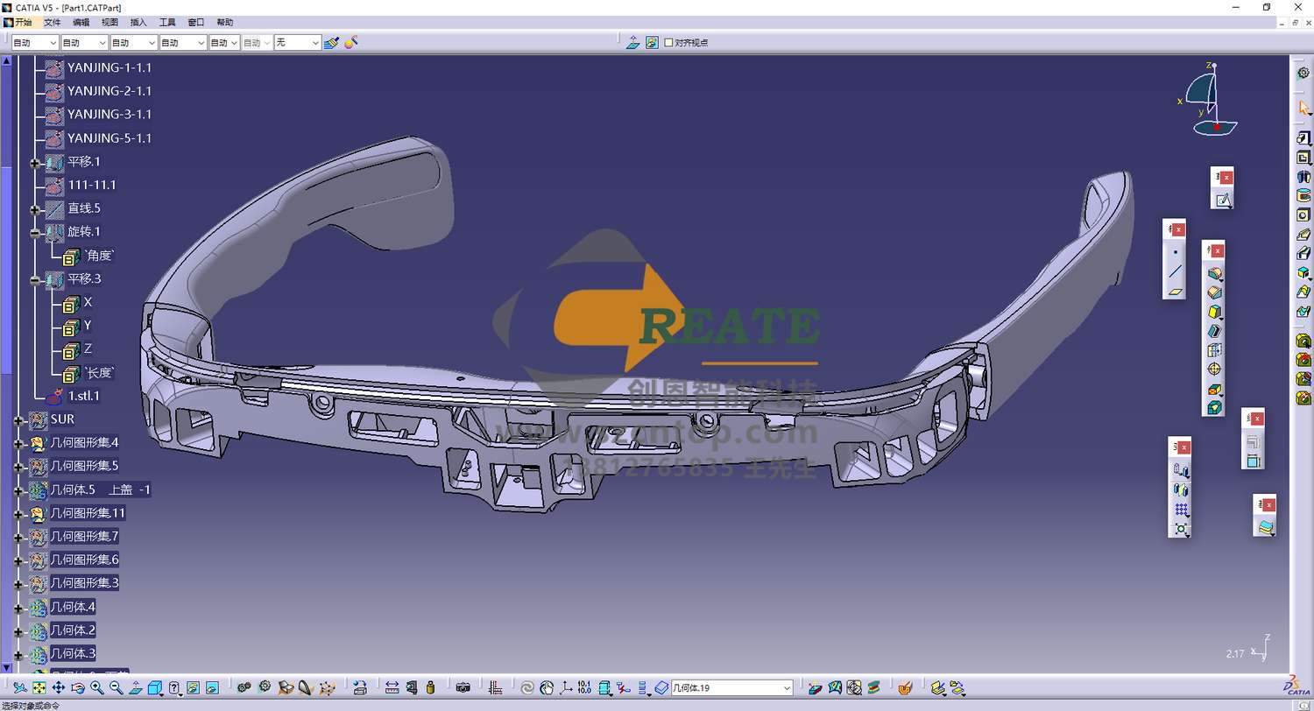This screenshot has height=711, width=1314.
Task: Open the 视图 menu
Action: [x=109, y=22]
